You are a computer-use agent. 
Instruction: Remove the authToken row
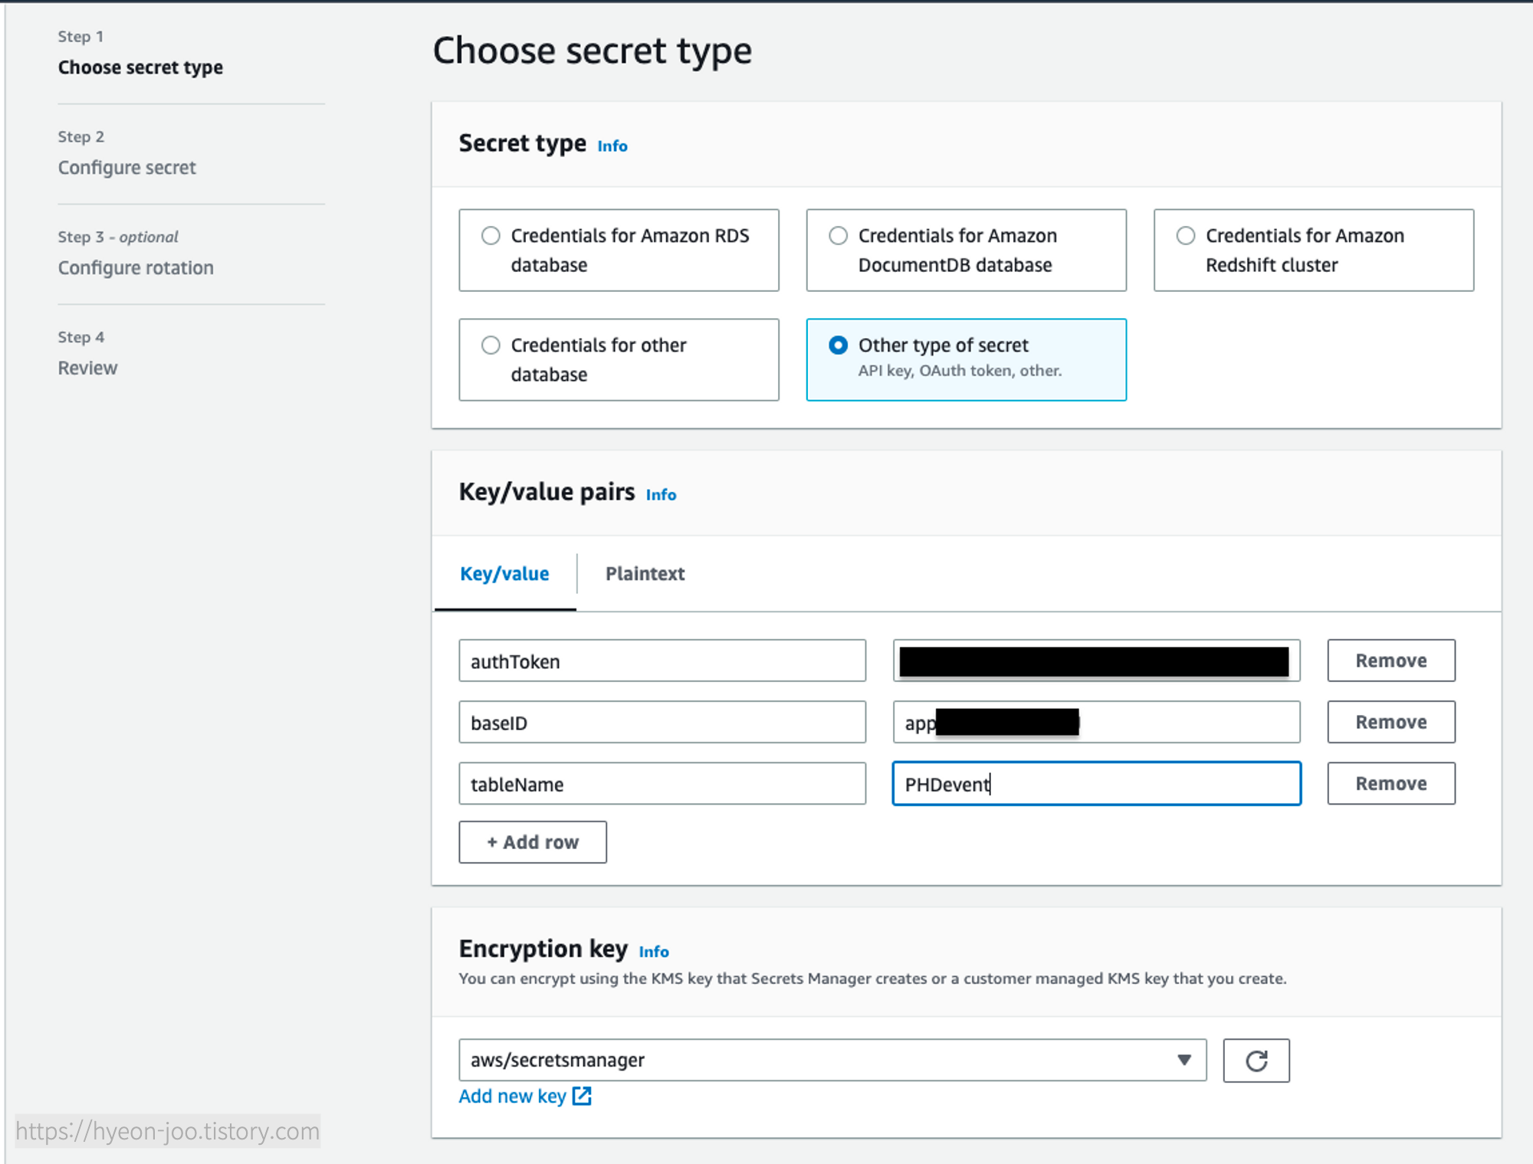(1390, 661)
